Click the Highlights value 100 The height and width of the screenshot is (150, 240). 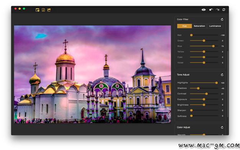point(222,83)
